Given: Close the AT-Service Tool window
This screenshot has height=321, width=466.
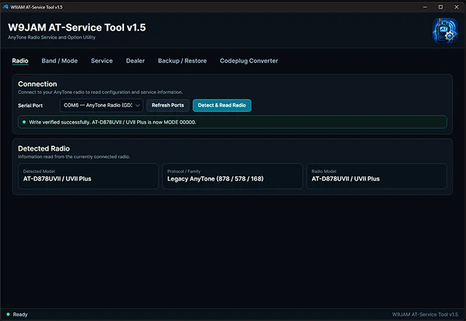Looking at the screenshot, I should (457, 7).
